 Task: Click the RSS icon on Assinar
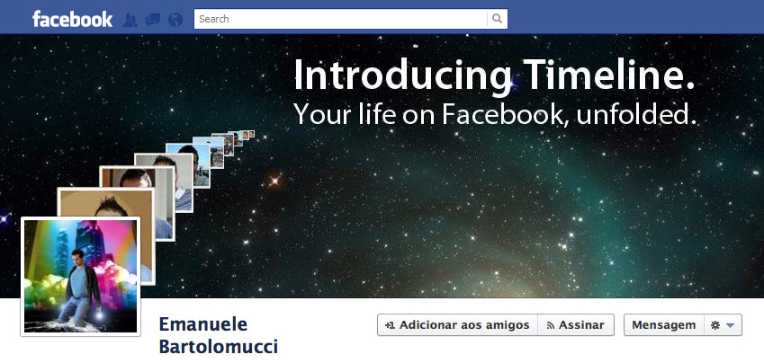tap(551, 325)
